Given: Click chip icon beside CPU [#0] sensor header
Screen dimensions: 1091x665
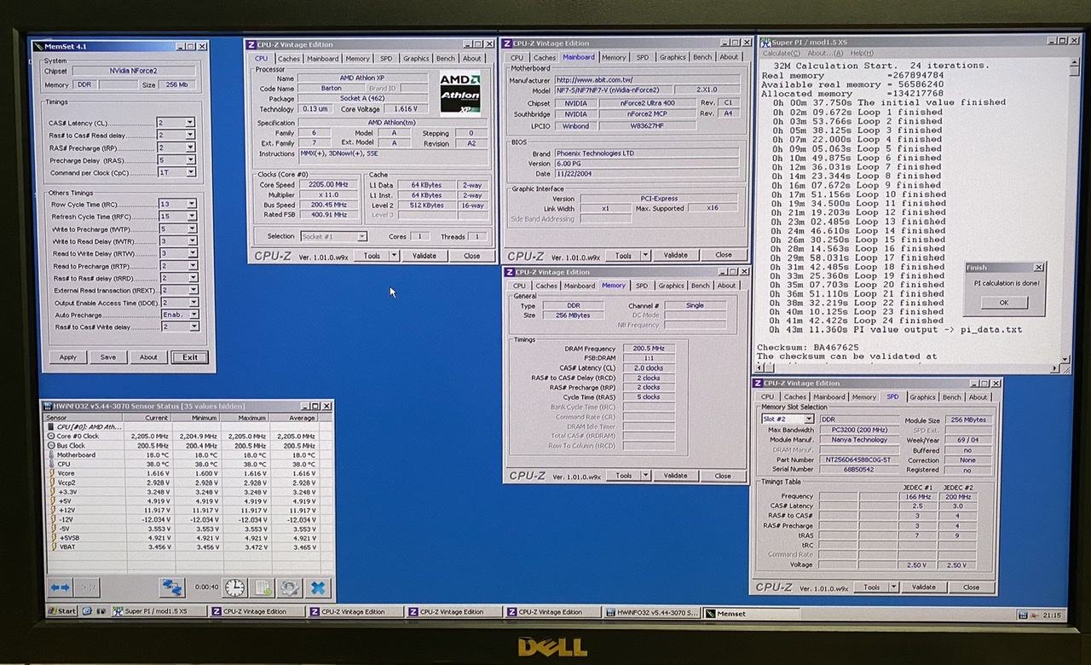Looking at the screenshot, I should click(x=51, y=426).
